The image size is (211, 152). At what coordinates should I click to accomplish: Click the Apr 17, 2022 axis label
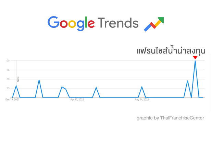[x=77, y=100]
